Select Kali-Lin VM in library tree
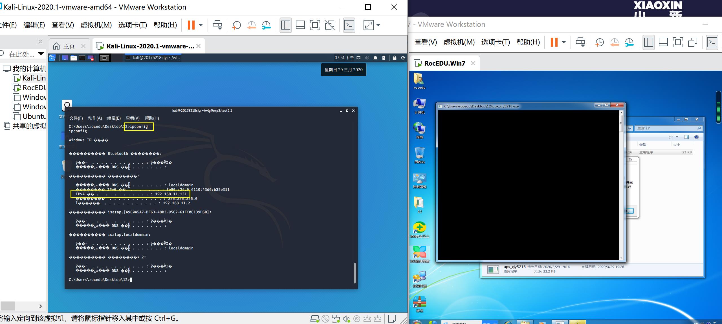 29,78
